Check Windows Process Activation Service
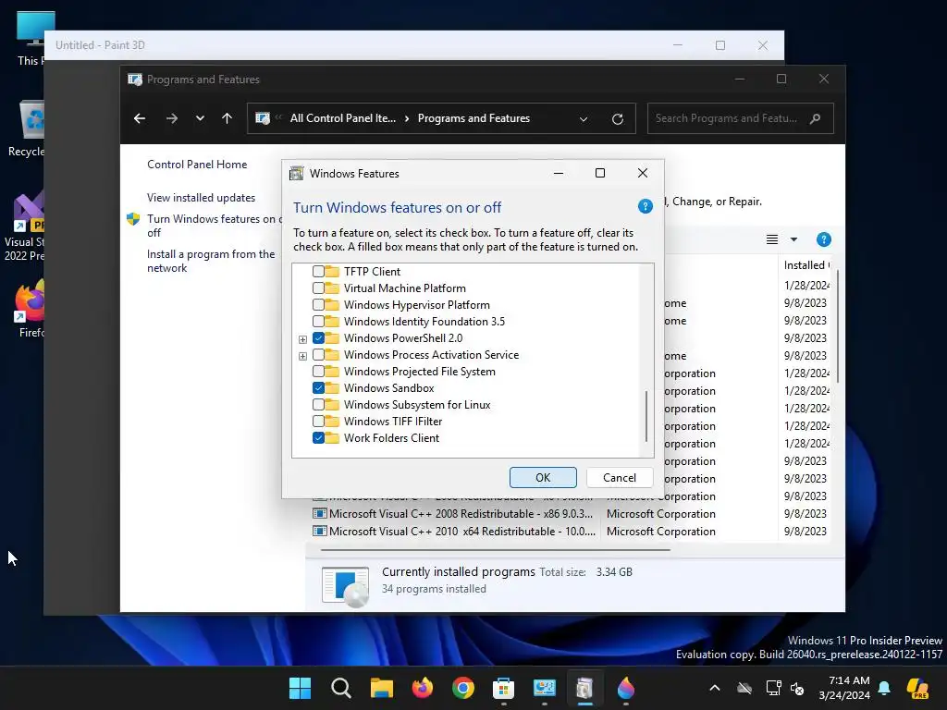 pos(318,354)
